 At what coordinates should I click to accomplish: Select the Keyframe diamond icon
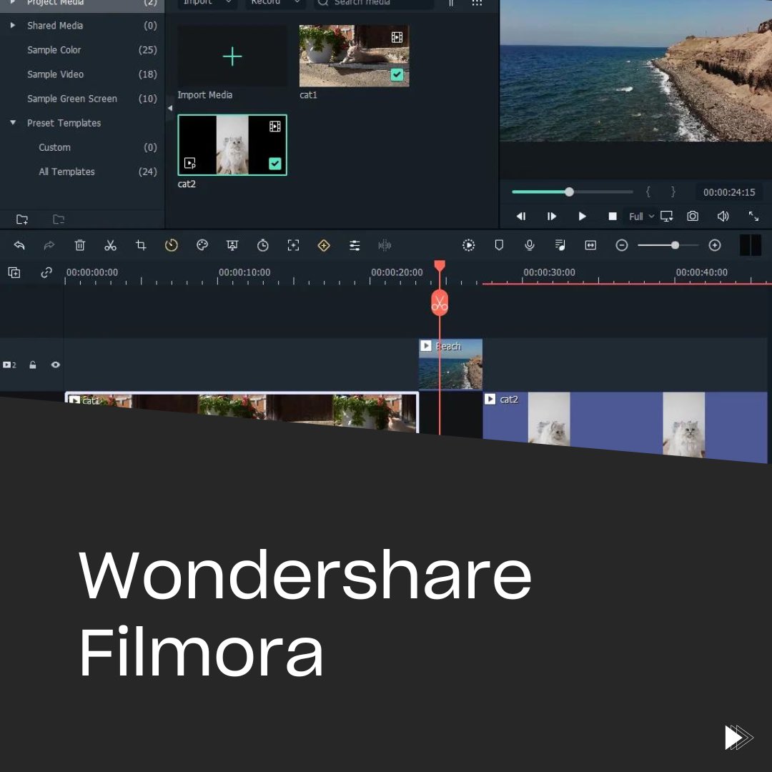coord(324,245)
